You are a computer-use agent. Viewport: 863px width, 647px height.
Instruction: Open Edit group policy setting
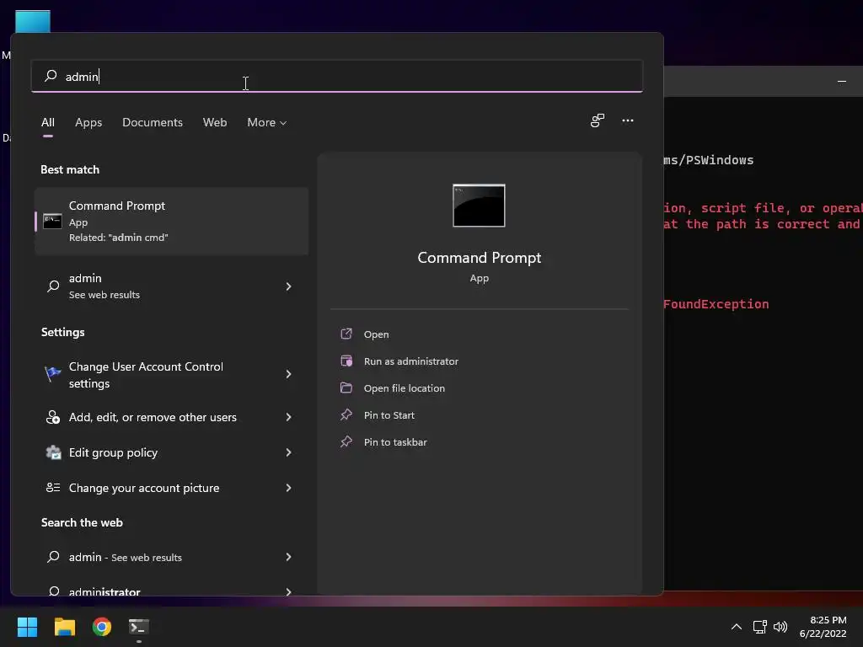[172, 452]
